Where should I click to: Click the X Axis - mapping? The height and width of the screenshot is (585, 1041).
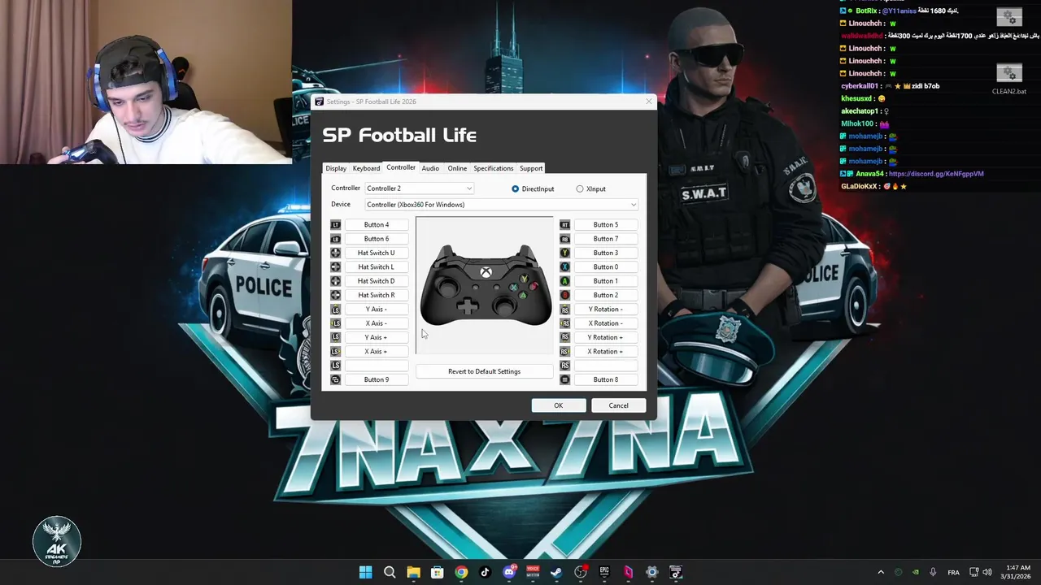pyautogui.click(x=376, y=323)
